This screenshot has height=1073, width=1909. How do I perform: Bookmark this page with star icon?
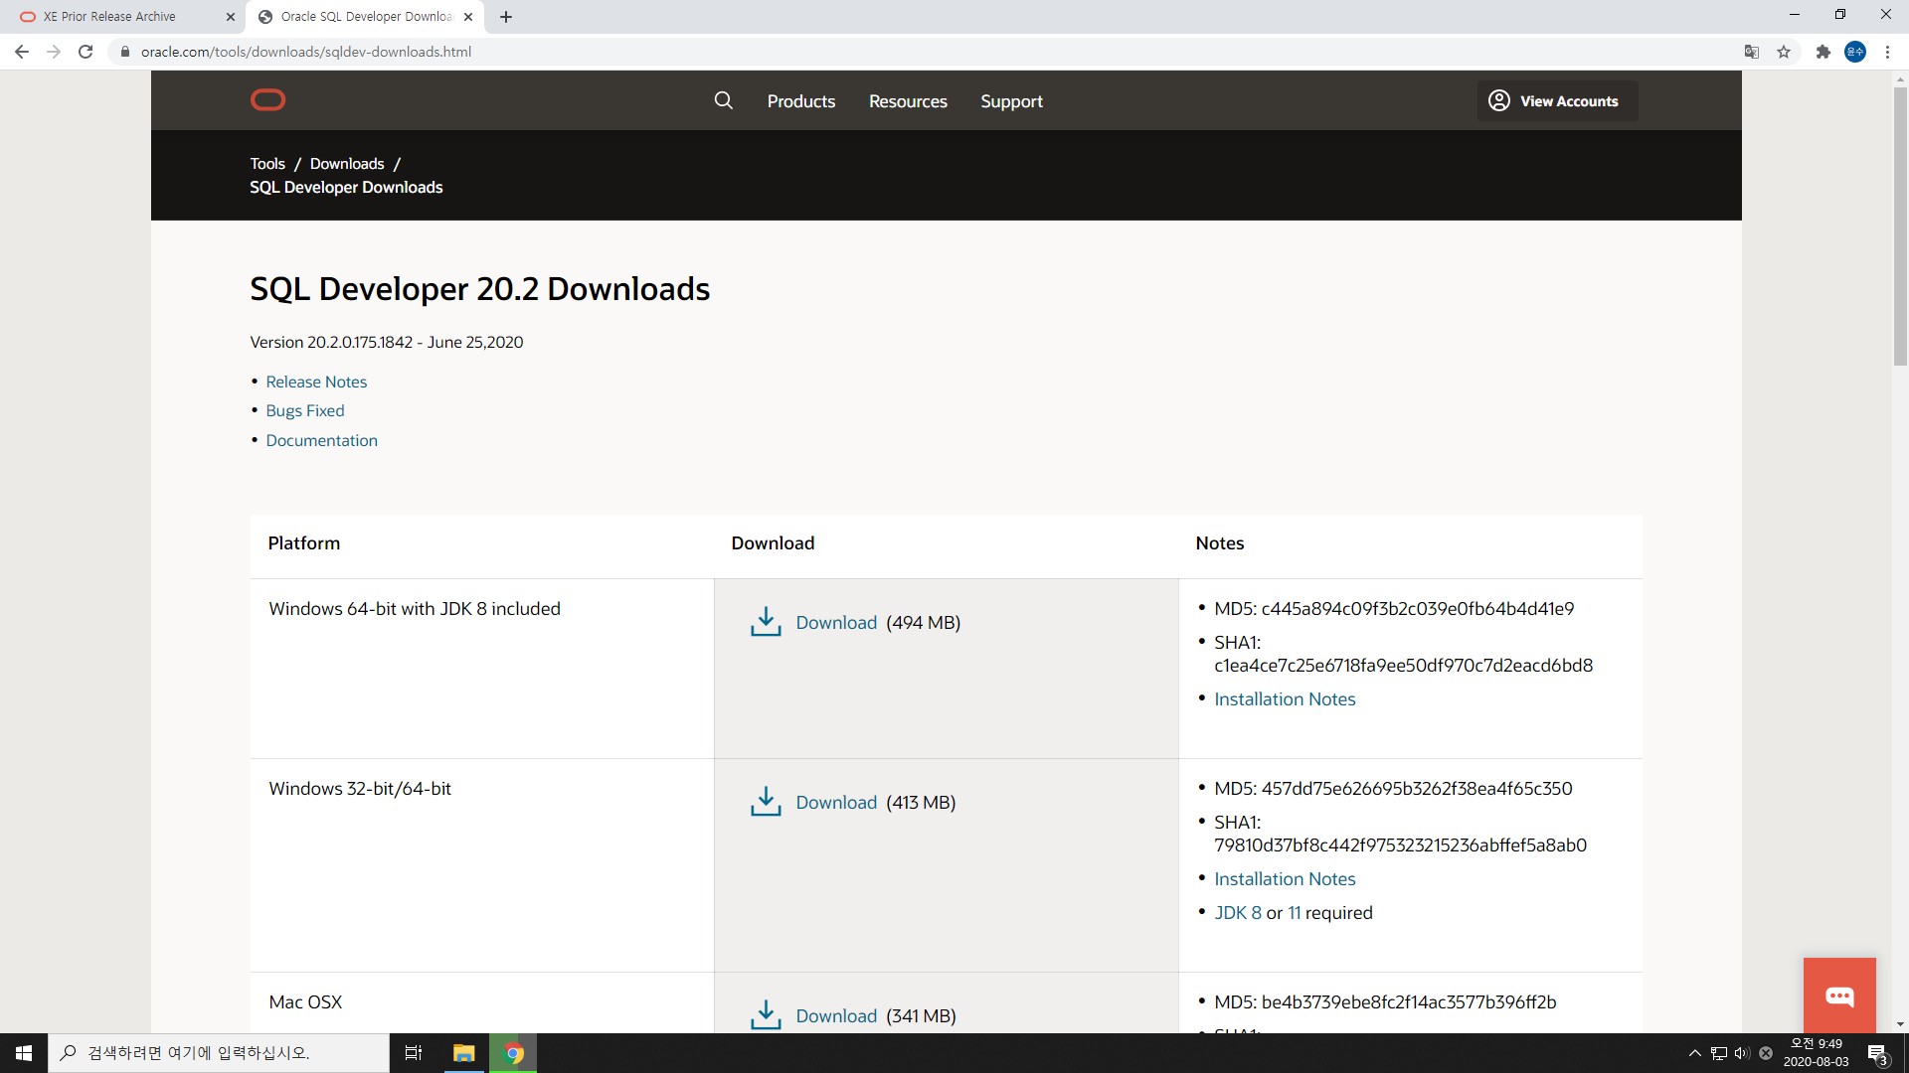(1784, 52)
